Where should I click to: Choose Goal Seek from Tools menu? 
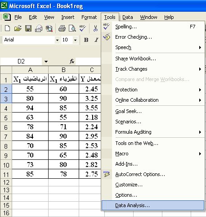tap(153, 111)
